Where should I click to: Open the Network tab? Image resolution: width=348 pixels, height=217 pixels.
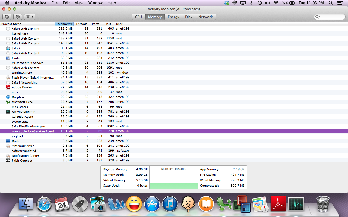click(206, 17)
